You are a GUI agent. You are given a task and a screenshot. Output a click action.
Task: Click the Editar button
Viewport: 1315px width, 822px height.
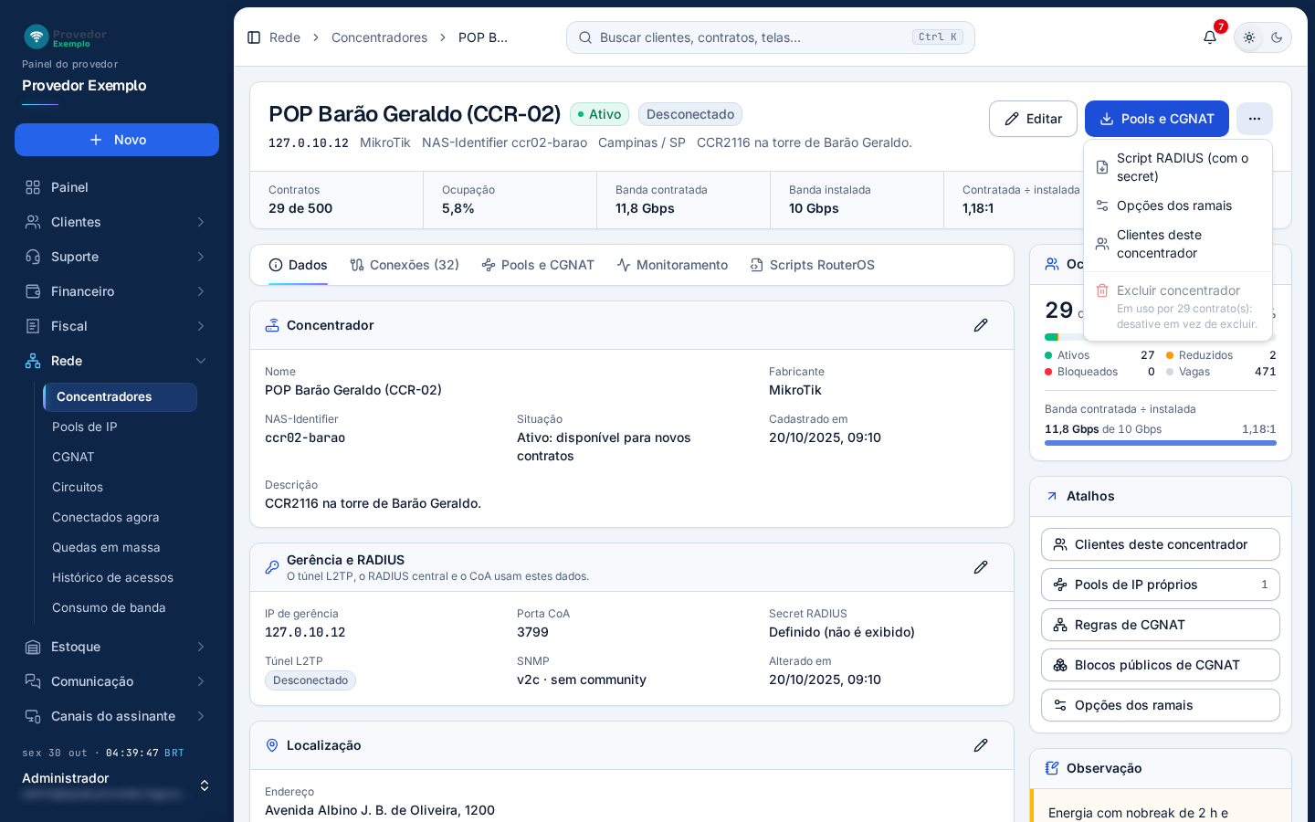tap(1033, 119)
